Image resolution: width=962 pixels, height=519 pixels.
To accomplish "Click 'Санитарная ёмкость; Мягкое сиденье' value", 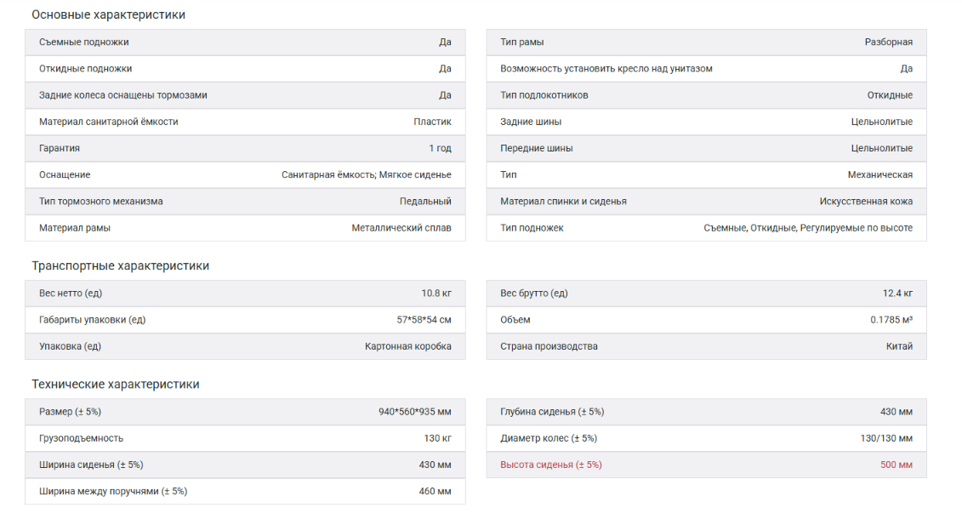I will [367, 174].
